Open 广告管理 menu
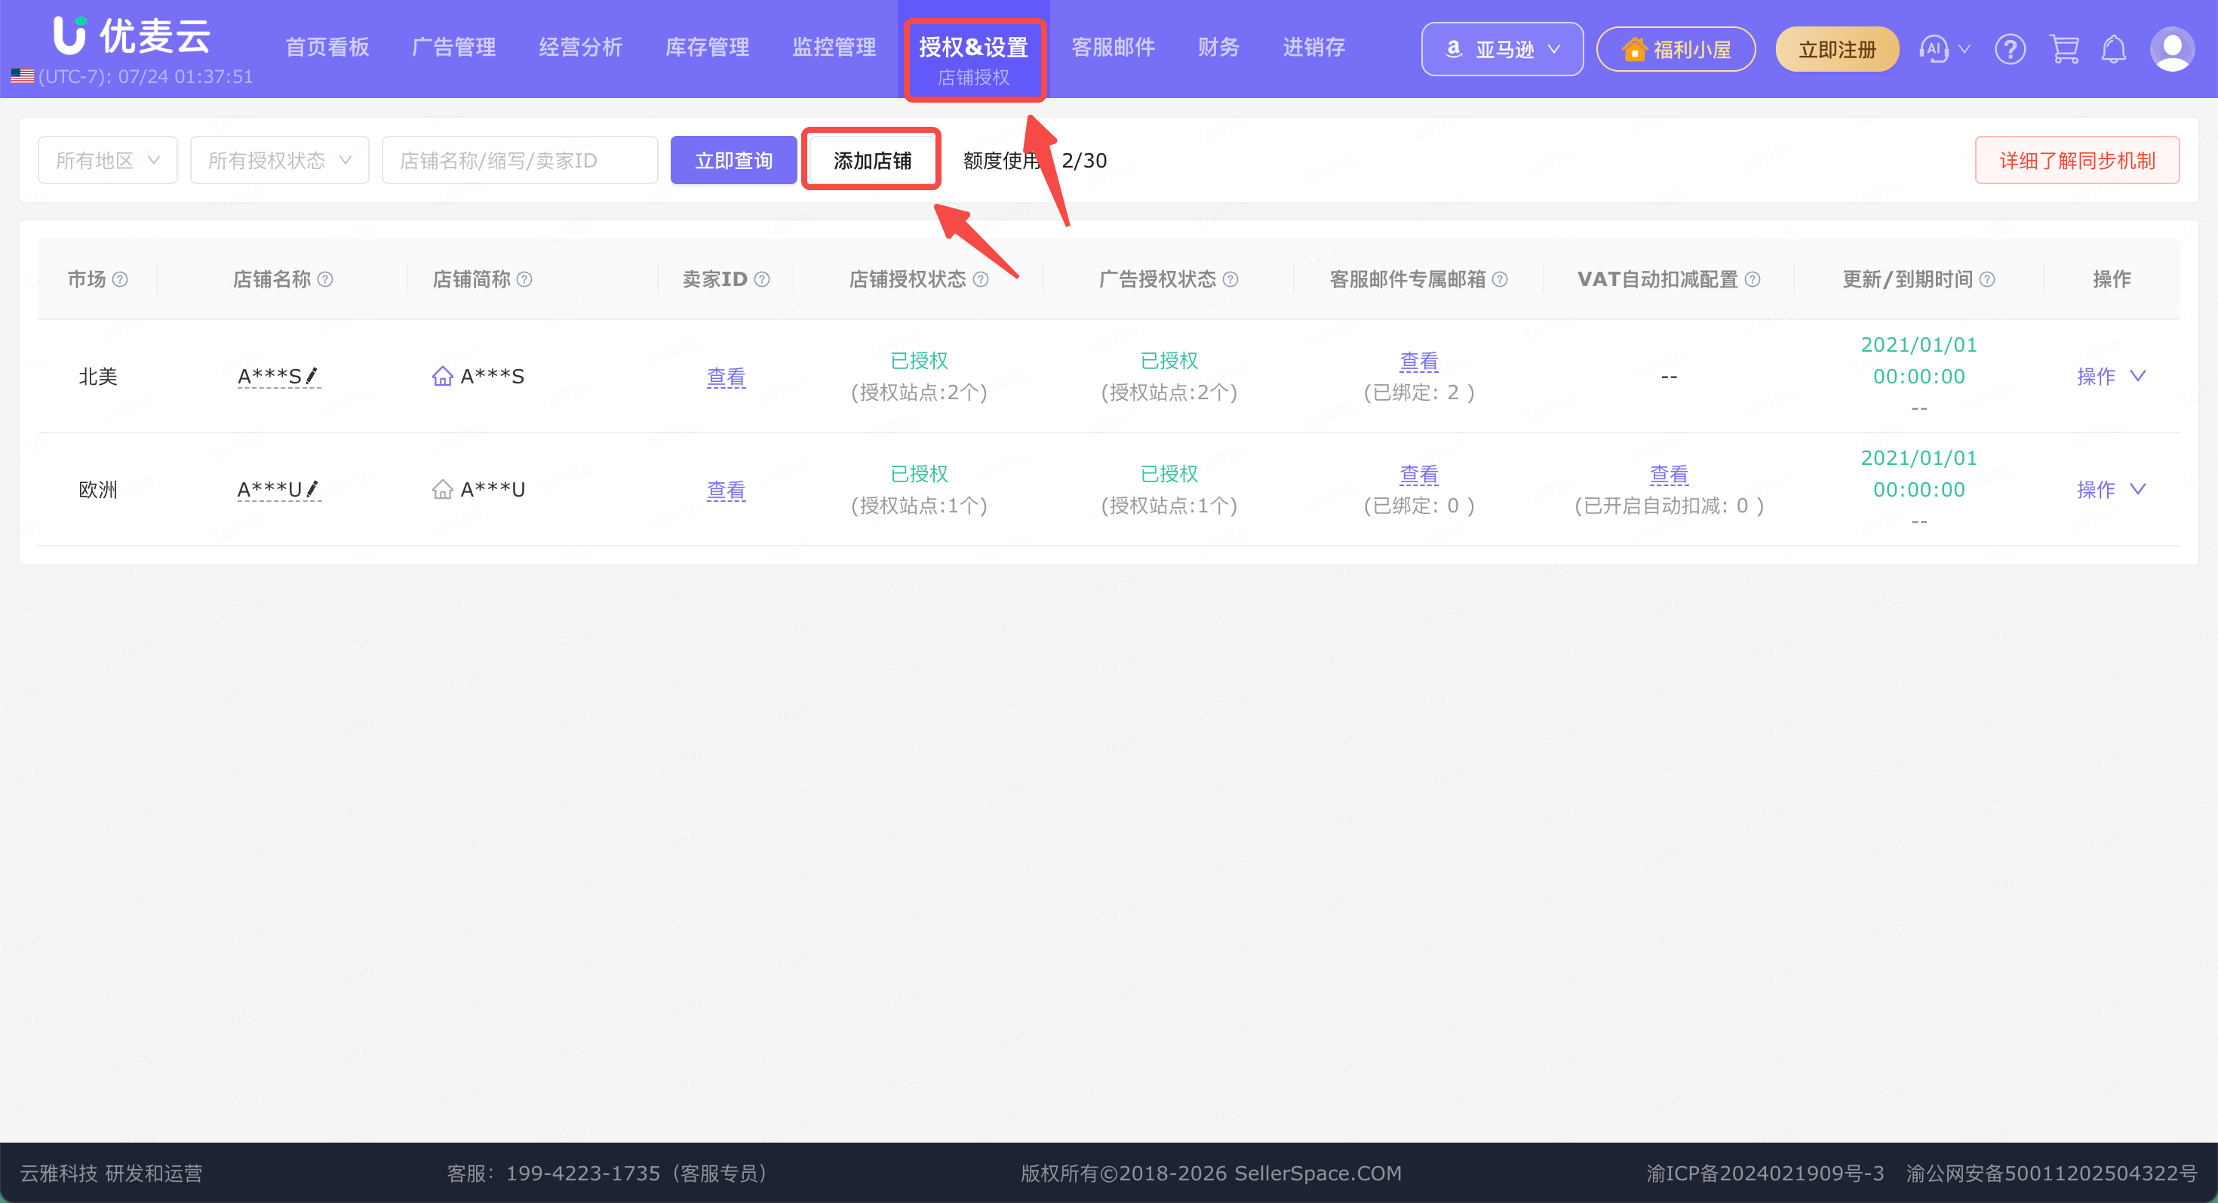This screenshot has height=1203, width=2218. [x=453, y=48]
